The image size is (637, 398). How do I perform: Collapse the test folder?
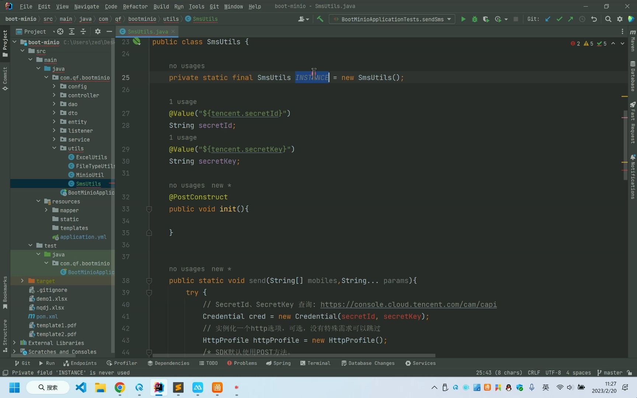tap(31, 245)
